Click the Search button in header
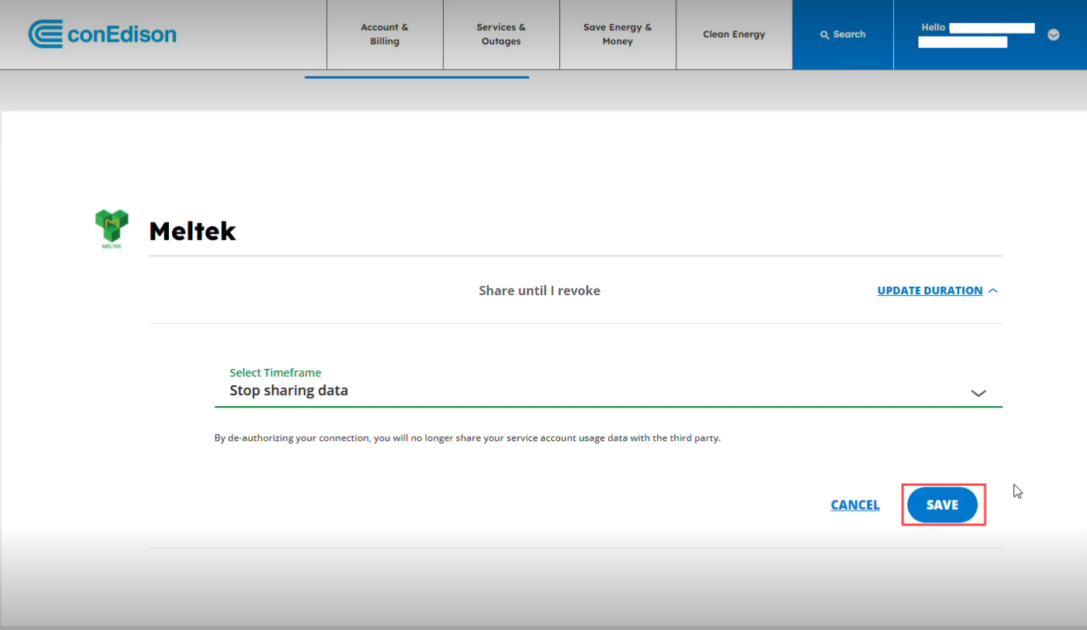The width and height of the screenshot is (1087, 630). click(x=843, y=34)
